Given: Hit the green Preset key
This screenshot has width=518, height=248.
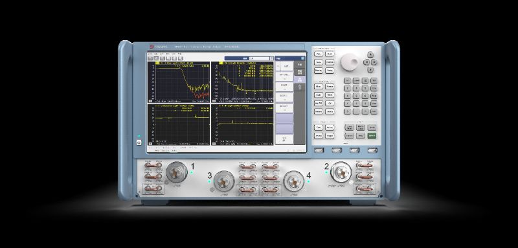Looking at the screenshot, I should click(x=372, y=136).
